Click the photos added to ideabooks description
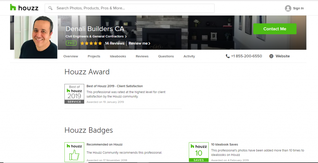The height and width of the screenshot is (163, 318). click(x=257, y=153)
